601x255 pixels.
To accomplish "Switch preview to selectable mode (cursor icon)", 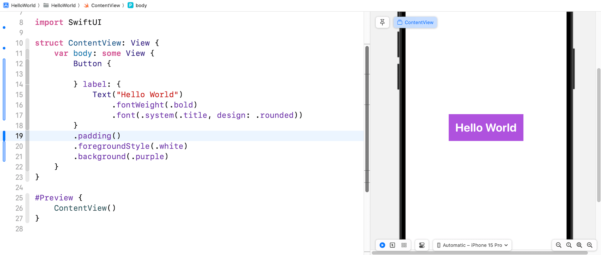I will [393, 245].
